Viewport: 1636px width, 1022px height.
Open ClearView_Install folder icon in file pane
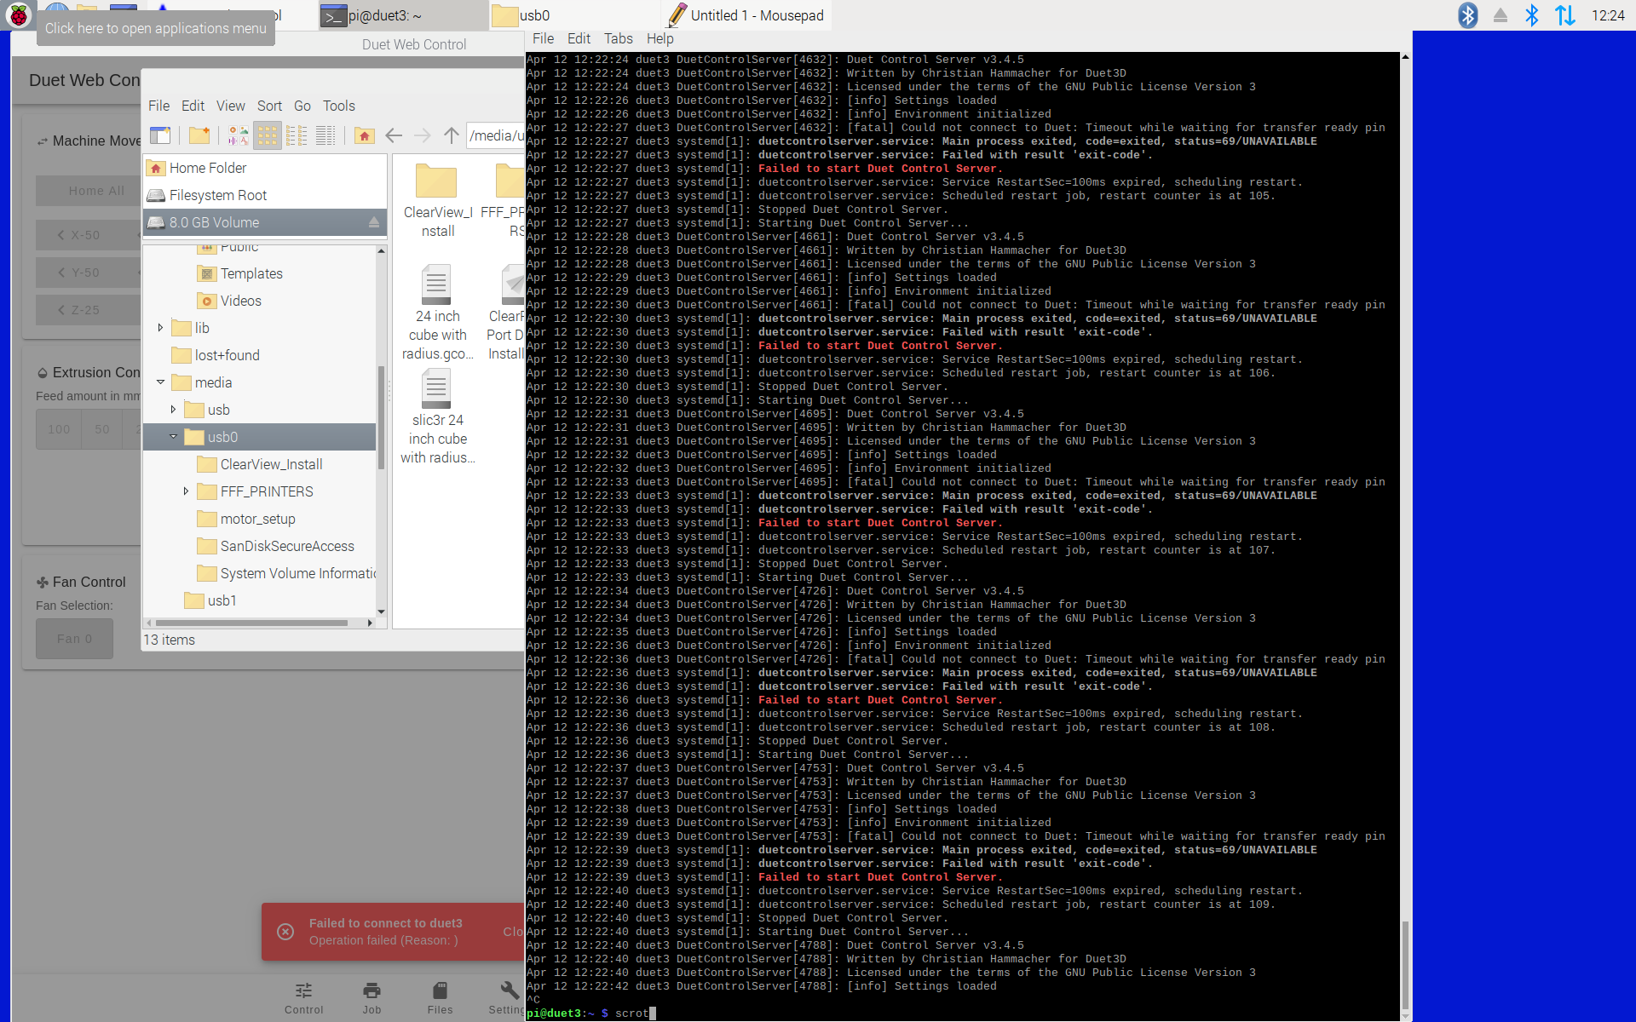436,181
